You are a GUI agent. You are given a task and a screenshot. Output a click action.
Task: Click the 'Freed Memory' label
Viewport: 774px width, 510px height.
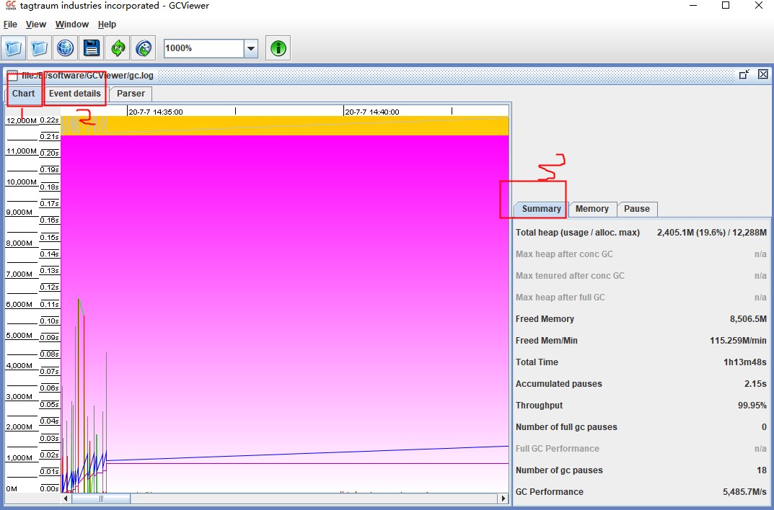point(545,319)
